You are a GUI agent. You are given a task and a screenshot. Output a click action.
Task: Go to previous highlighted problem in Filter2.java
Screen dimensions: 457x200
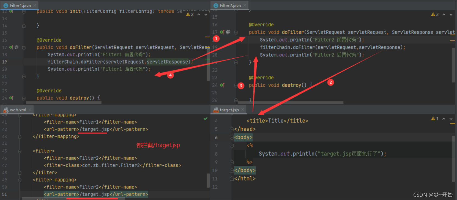coord(444,14)
